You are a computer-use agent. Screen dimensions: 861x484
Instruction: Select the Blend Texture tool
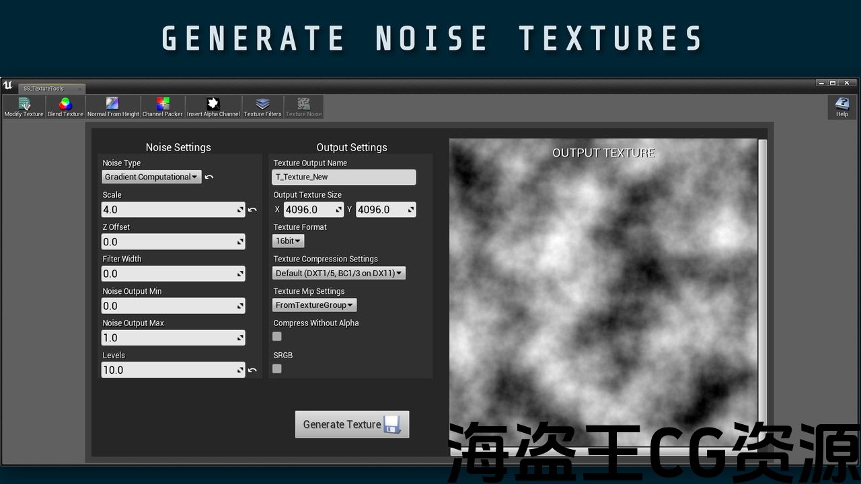pos(65,107)
